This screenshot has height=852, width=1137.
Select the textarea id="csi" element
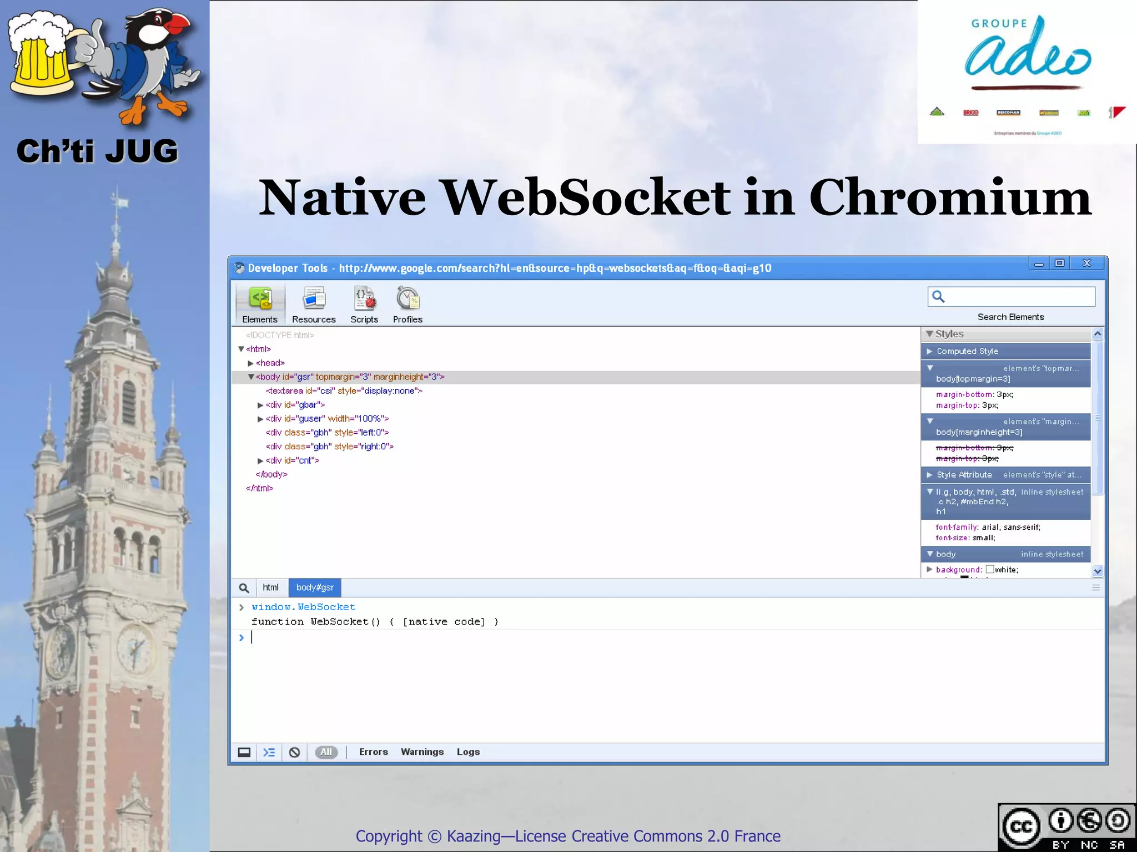344,391
